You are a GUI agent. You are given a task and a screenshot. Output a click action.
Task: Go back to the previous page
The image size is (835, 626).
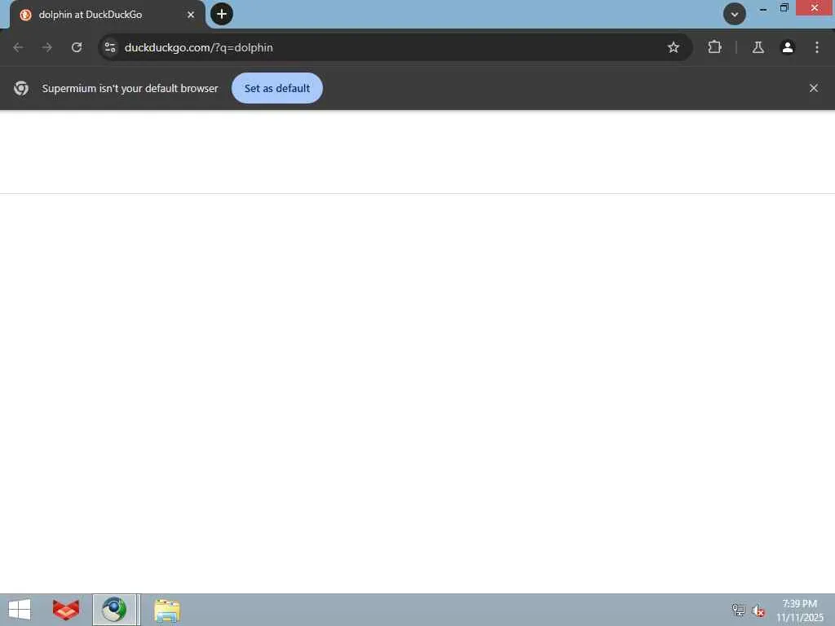18,47
